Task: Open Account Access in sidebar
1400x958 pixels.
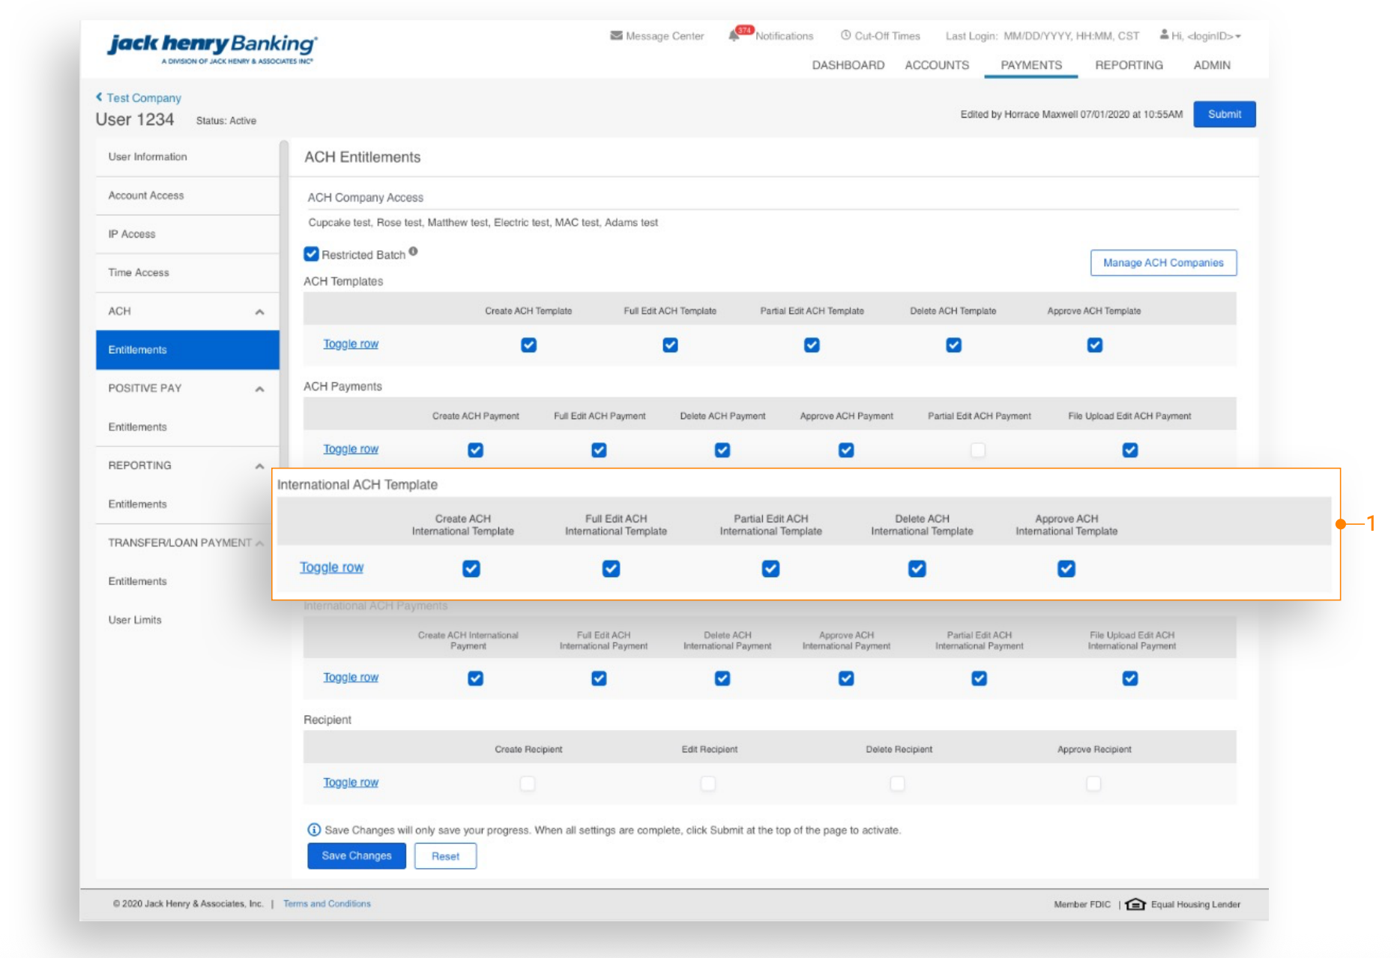Action: pyautogui.click(x=187, y=196)
